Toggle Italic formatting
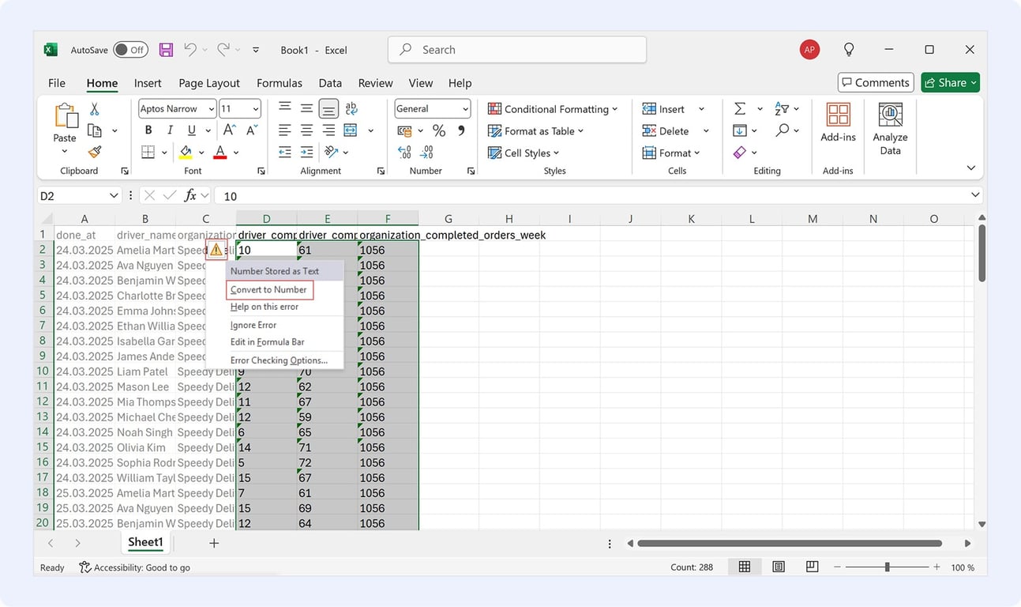The width and height of the screenshot is (1021, 607). [170, 130]
